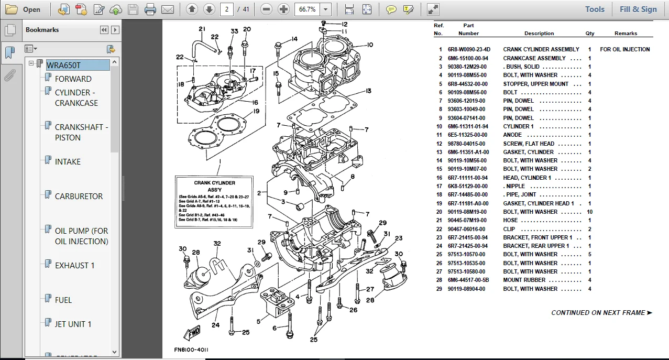Click the read mode fullscreen icon
The height and width of the screenshot is (360, 669).
point(433,9)
